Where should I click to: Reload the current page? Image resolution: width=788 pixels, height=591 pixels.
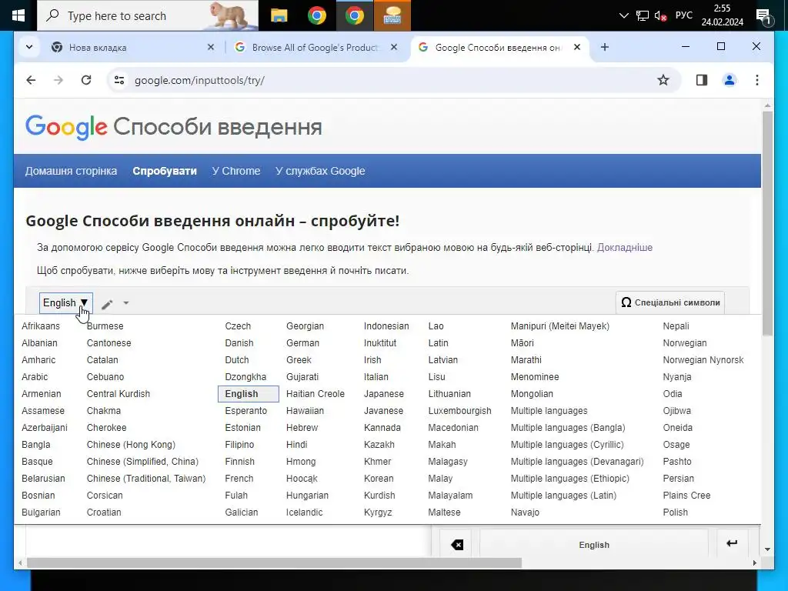pos(86,80)
